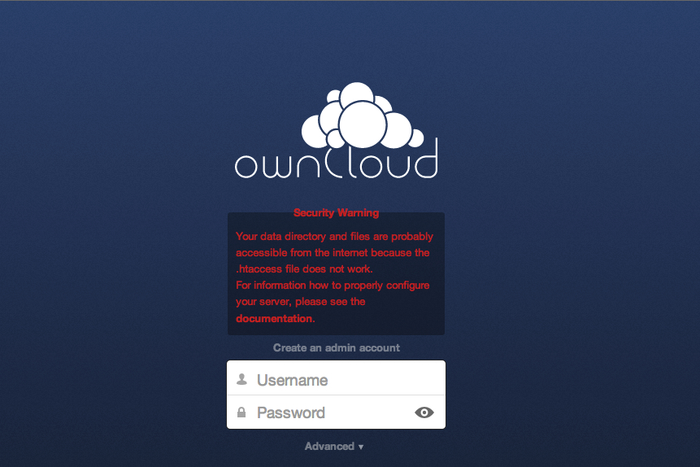Toggle password visibility with the eye icon

pos(424,412)
